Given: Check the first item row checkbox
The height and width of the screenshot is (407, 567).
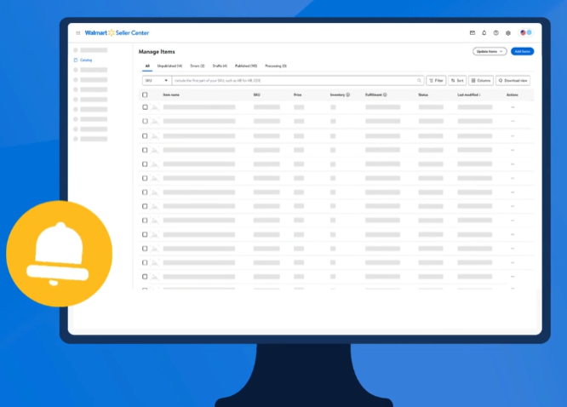Looking at the screenshot, I should click(x=145, y=107).
